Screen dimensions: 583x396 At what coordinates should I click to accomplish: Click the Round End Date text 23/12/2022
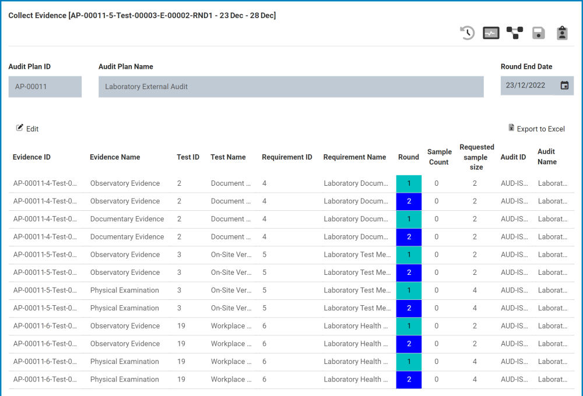click(525, 86)
